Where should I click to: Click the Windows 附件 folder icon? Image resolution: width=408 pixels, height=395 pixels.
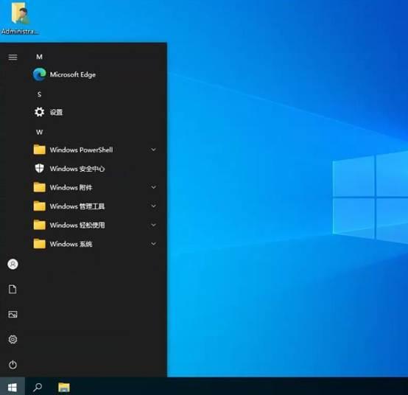[x=40, y=187]
